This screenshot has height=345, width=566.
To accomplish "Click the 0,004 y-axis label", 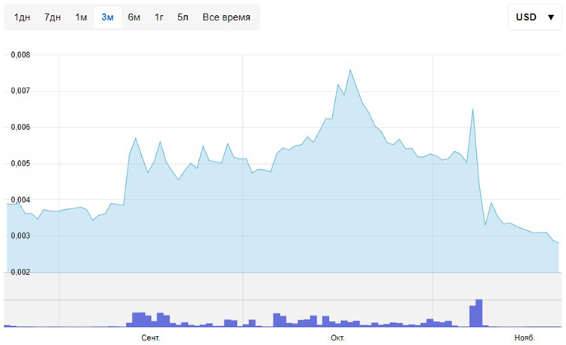I will point(20,200).
